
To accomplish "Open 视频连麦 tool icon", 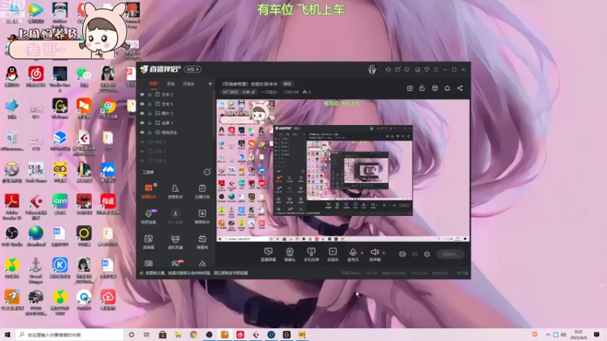I will 149,216.
